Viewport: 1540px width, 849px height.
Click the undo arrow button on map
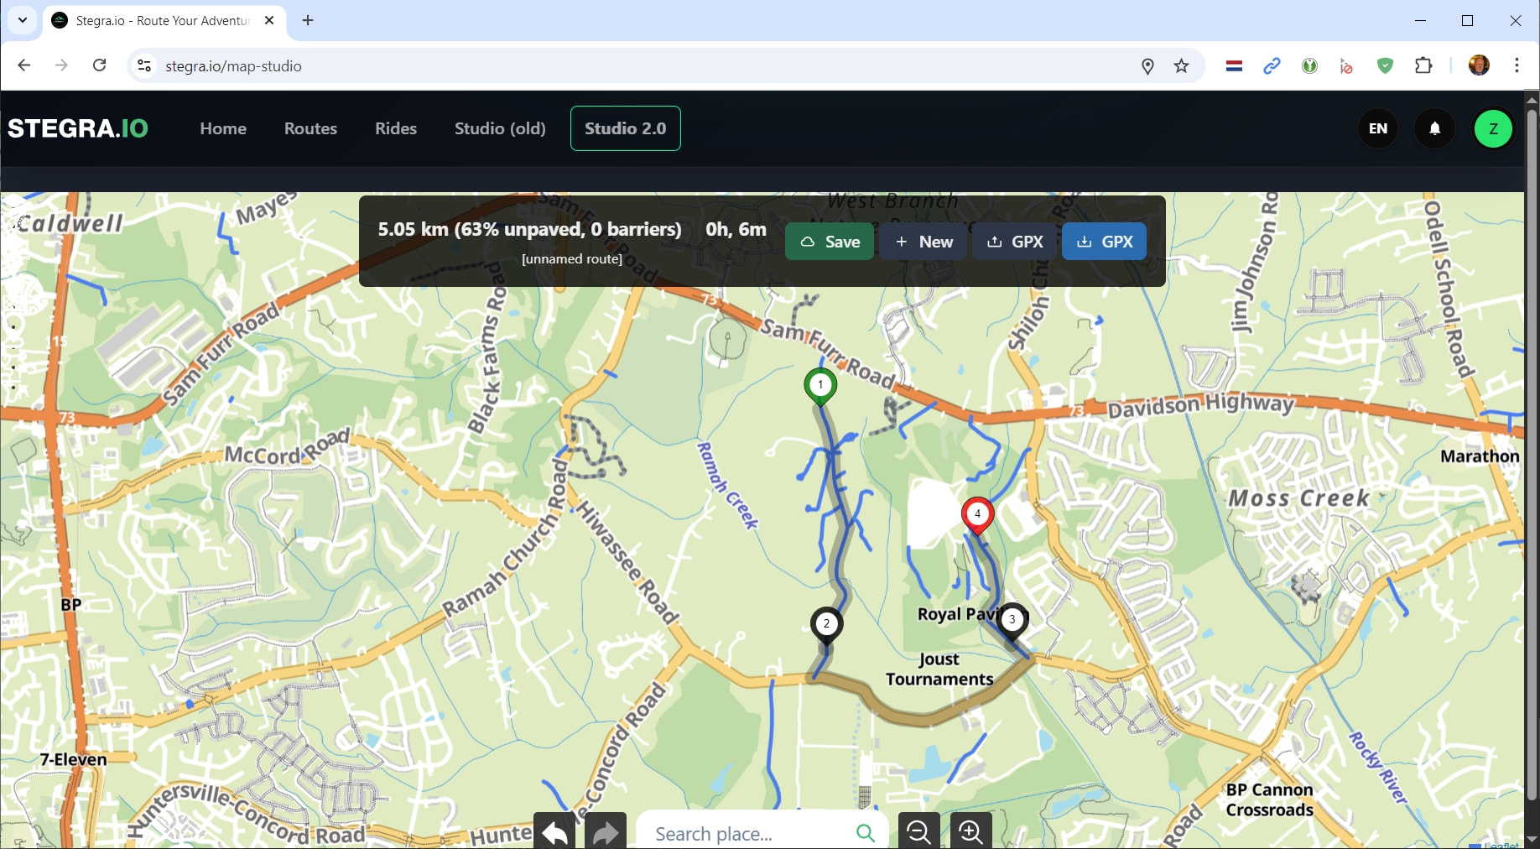(x=554, y=831)
